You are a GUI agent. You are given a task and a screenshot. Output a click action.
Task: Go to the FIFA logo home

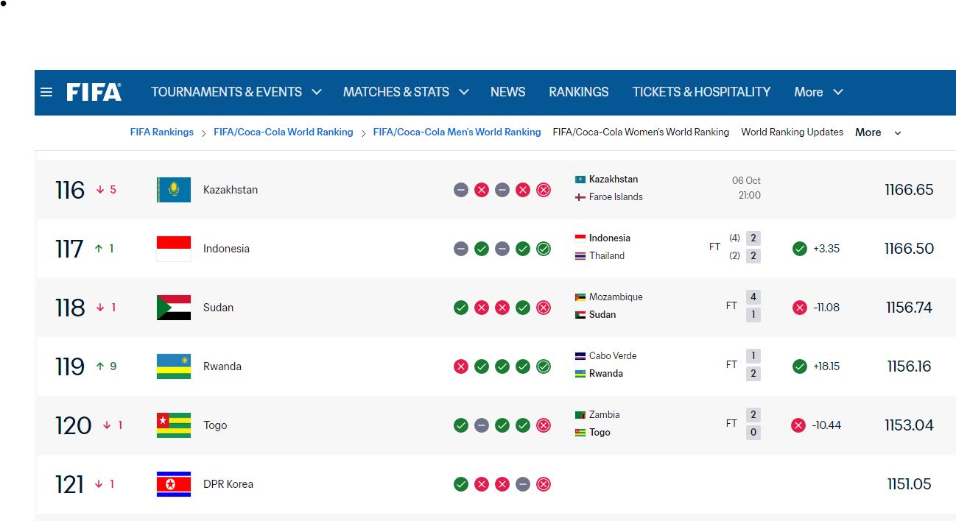pyautogui.click(x=94, y=92)
